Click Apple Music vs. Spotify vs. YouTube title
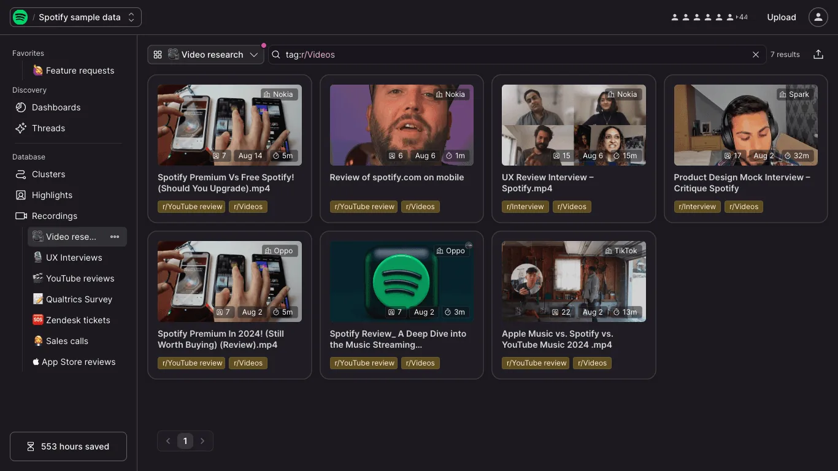The width and height of the screenshot is (838, 471). (558, 339)
